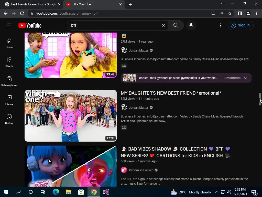
Task: Click the page vertical scrollbar thumb
Action: pos(260,99)
